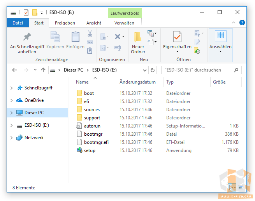This screenshot has height=201, width=255.
Task: Select the autorun file
Action: coord(92,126)
